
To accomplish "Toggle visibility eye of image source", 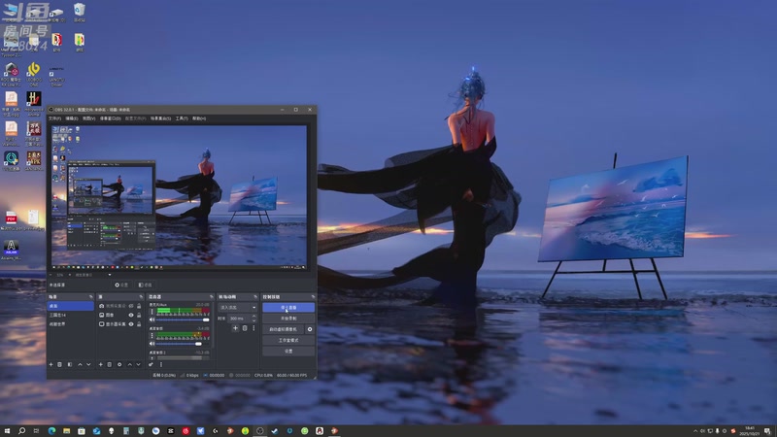I will point(131,315).
